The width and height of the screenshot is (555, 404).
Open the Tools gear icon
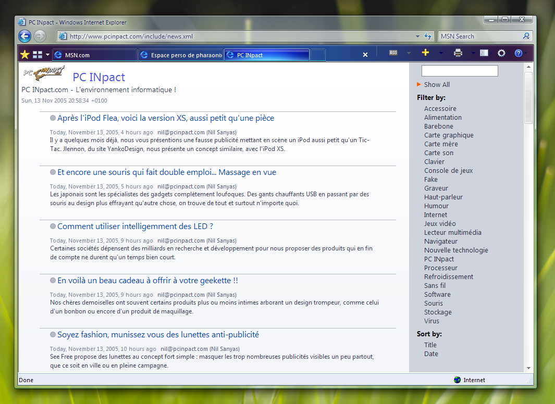[x=501, y=53]
